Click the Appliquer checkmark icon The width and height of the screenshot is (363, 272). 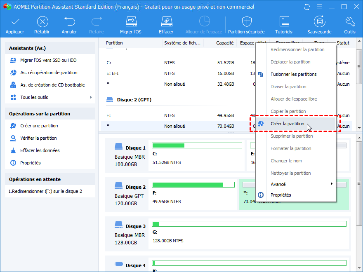pyautogui.click(x=15, y=22)
